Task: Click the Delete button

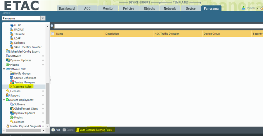Action: (x=68, y=130)
